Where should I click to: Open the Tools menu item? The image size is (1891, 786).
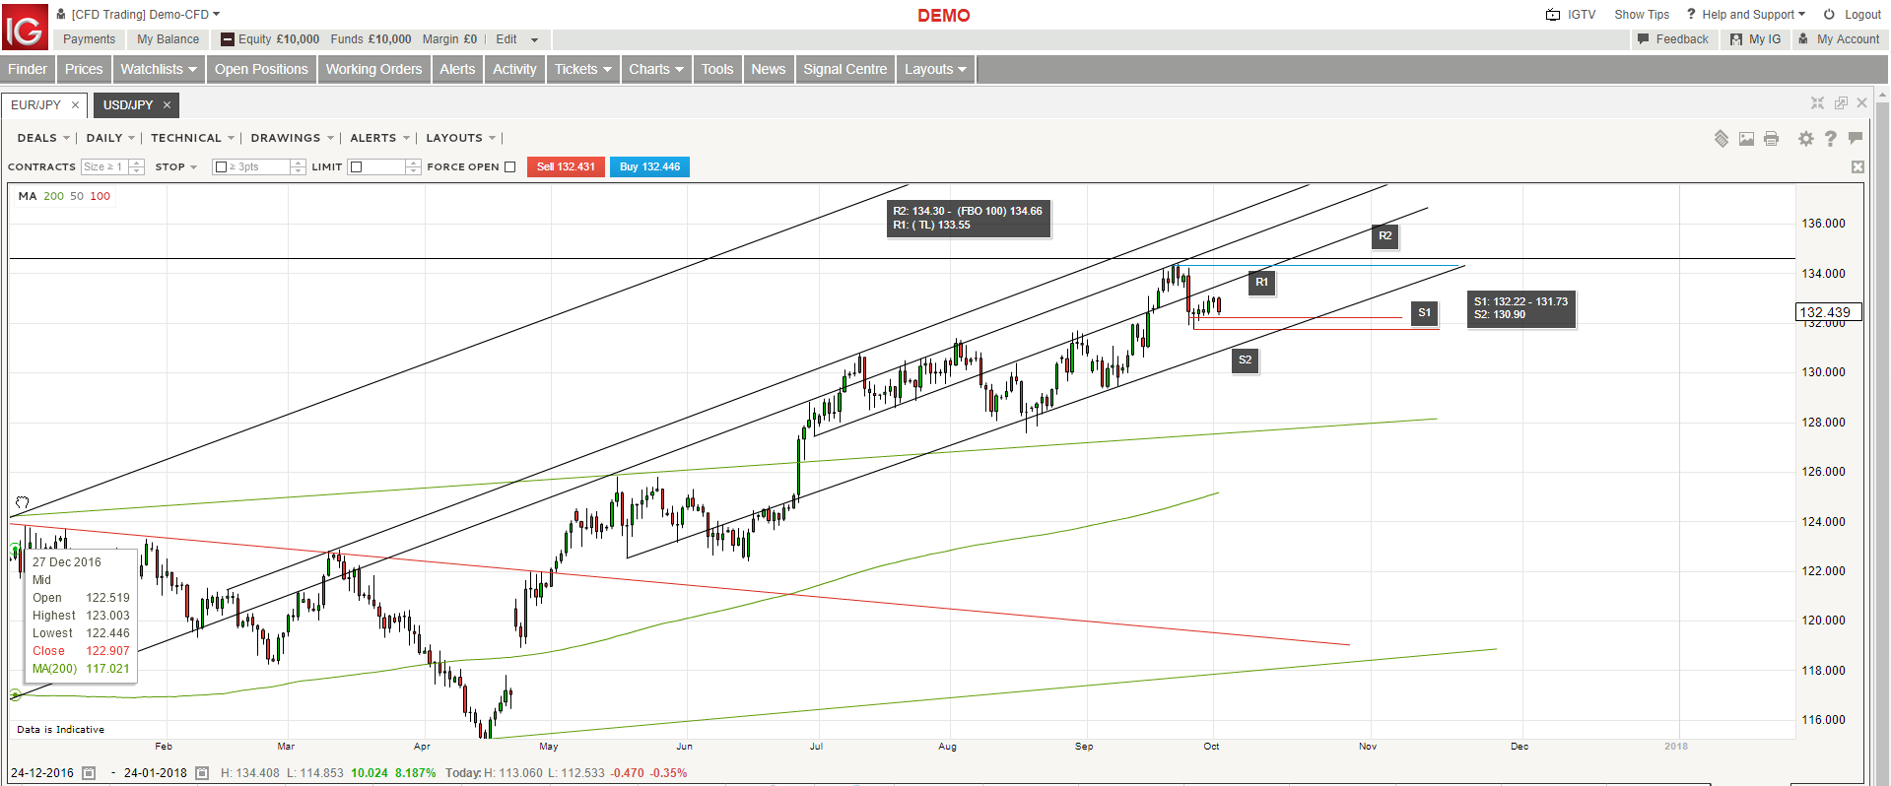click(x=717, y=69)
